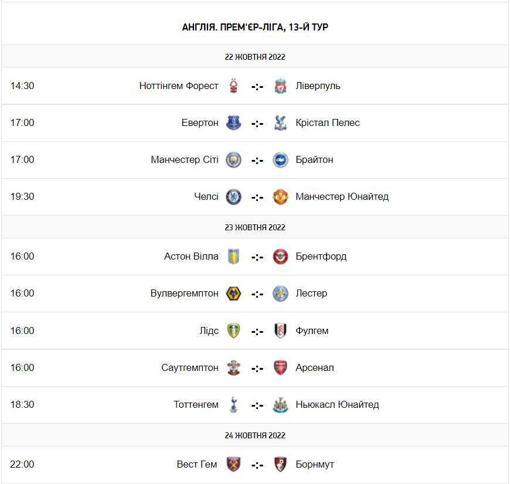This screenshot has height=484, width=510.
Task: Open the Arsenal cannon badge
Action: (x=280, y=367)
